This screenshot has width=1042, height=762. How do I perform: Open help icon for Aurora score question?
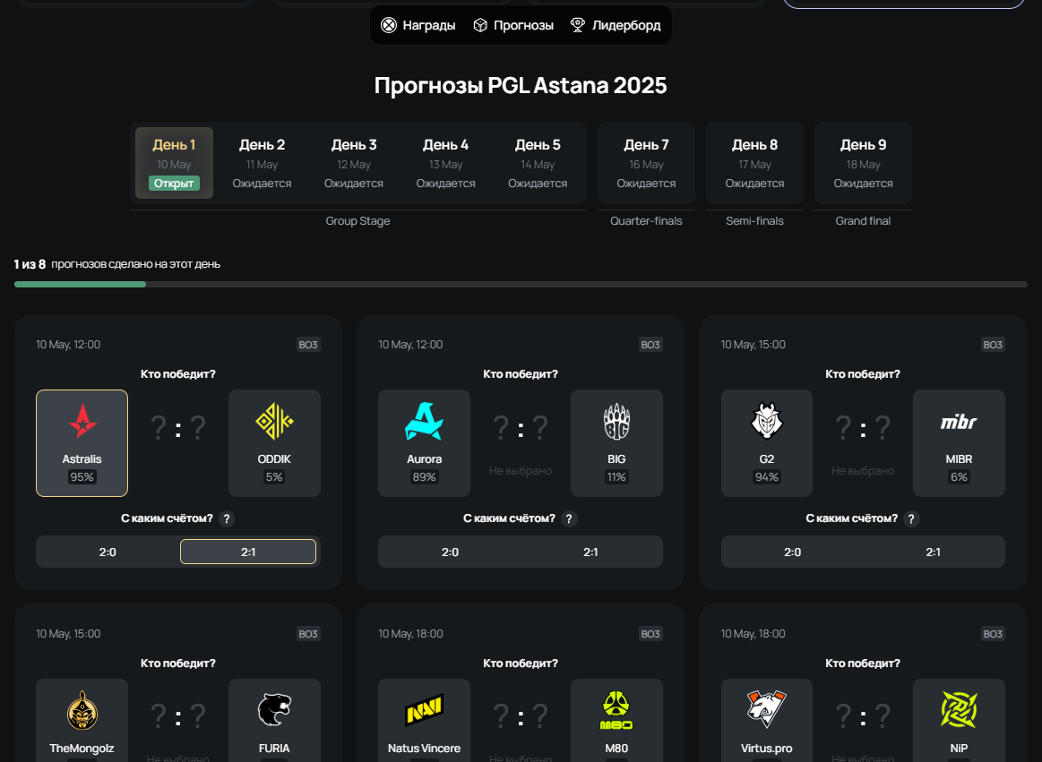click(x=569, y=518)
